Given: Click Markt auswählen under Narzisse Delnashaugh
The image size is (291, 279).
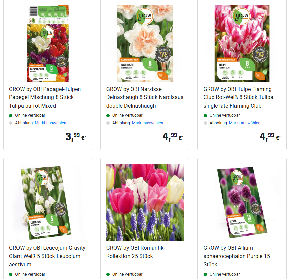Looking at the screenshot, I should 148,123.
